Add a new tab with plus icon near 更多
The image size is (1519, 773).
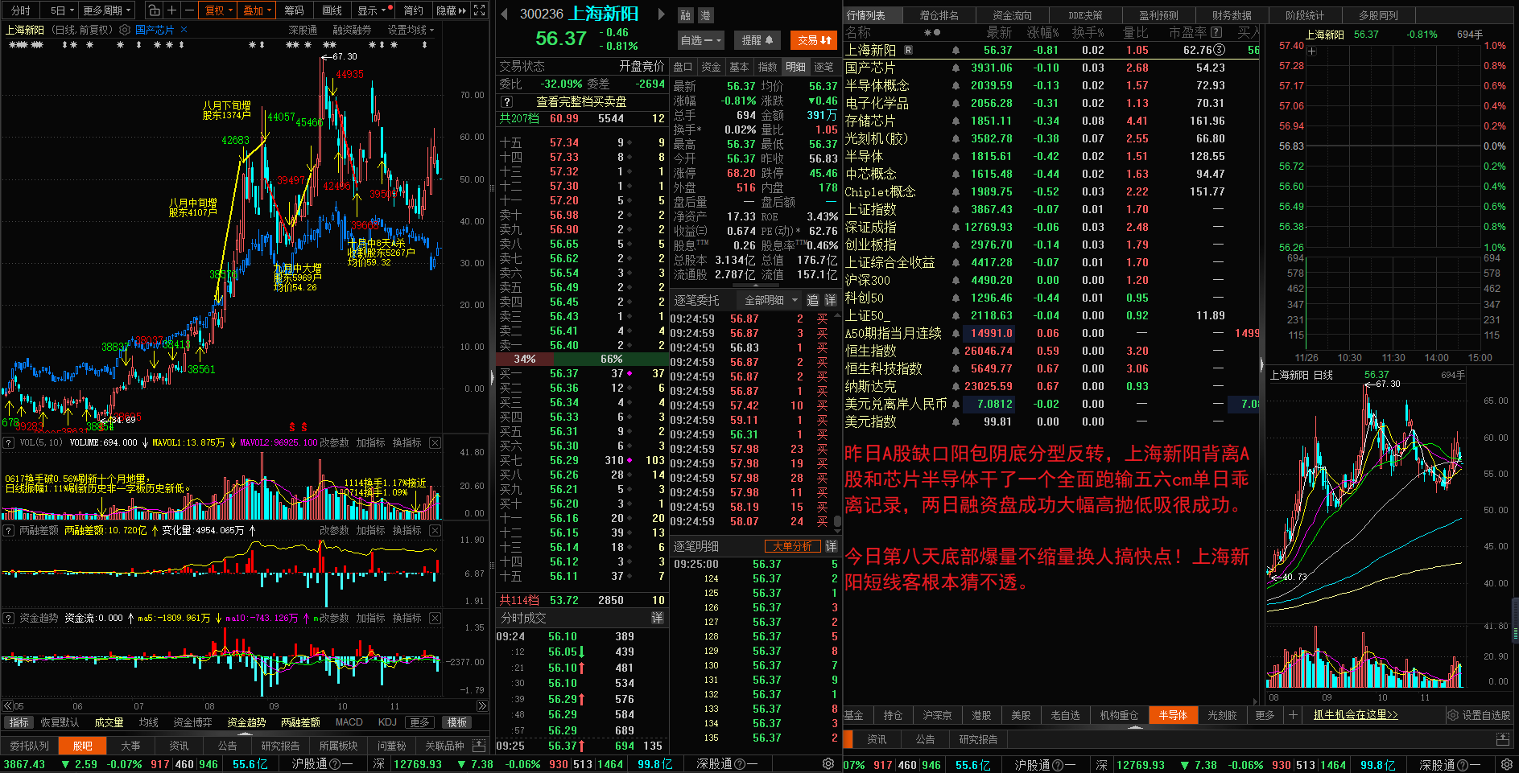[x=1293, y=715]
